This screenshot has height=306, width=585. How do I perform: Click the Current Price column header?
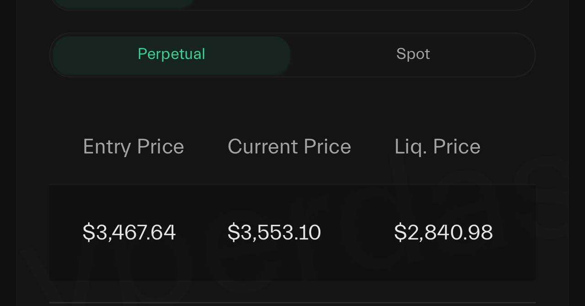pyautogui.click(x=289, y=147)
